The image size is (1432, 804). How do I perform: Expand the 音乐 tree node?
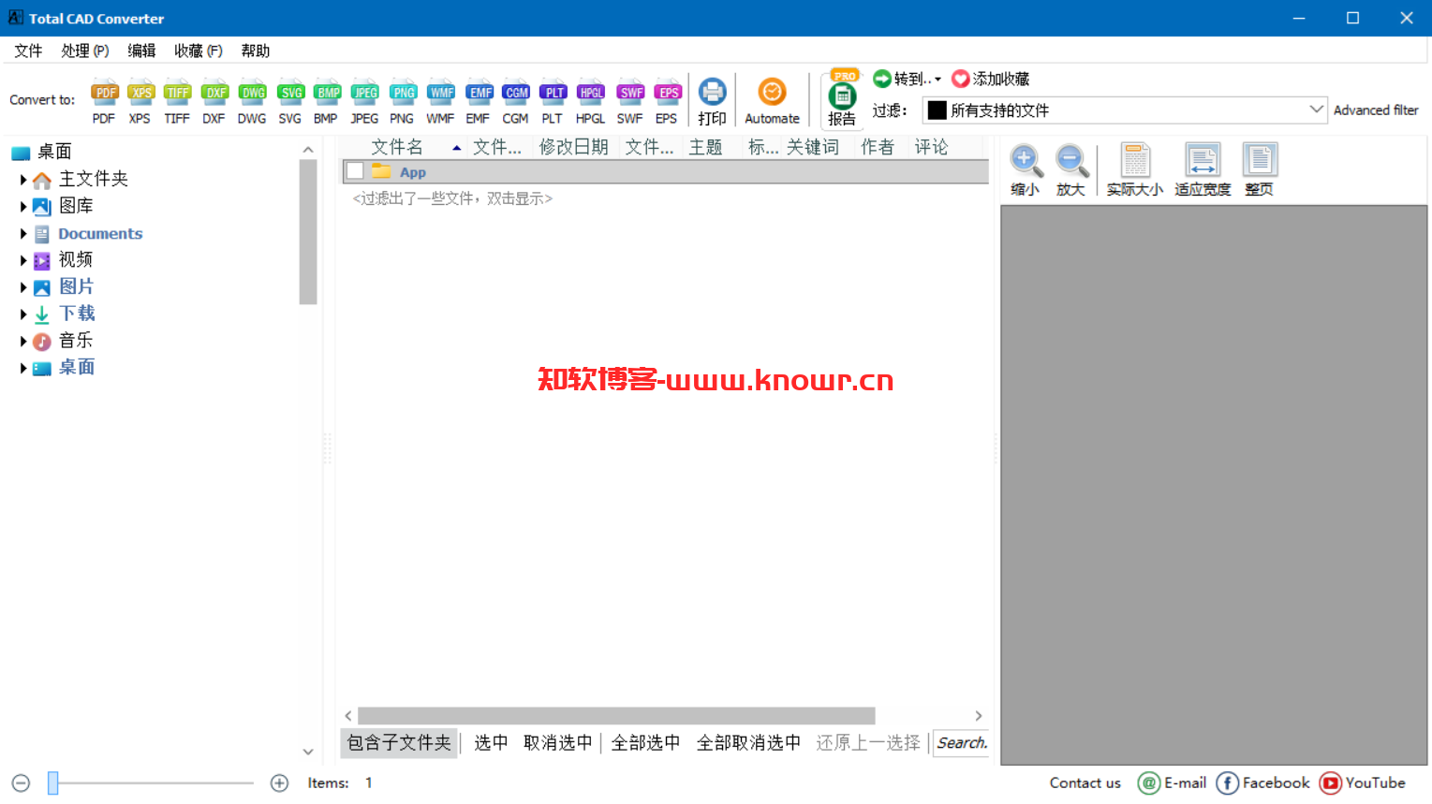click(x=23, y=342)
